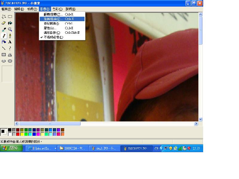
Task: Pick the Fill With Color bucket tool
Action: (x=10, y=23)
